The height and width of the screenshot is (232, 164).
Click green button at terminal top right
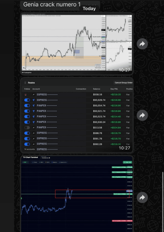[127, 162]
